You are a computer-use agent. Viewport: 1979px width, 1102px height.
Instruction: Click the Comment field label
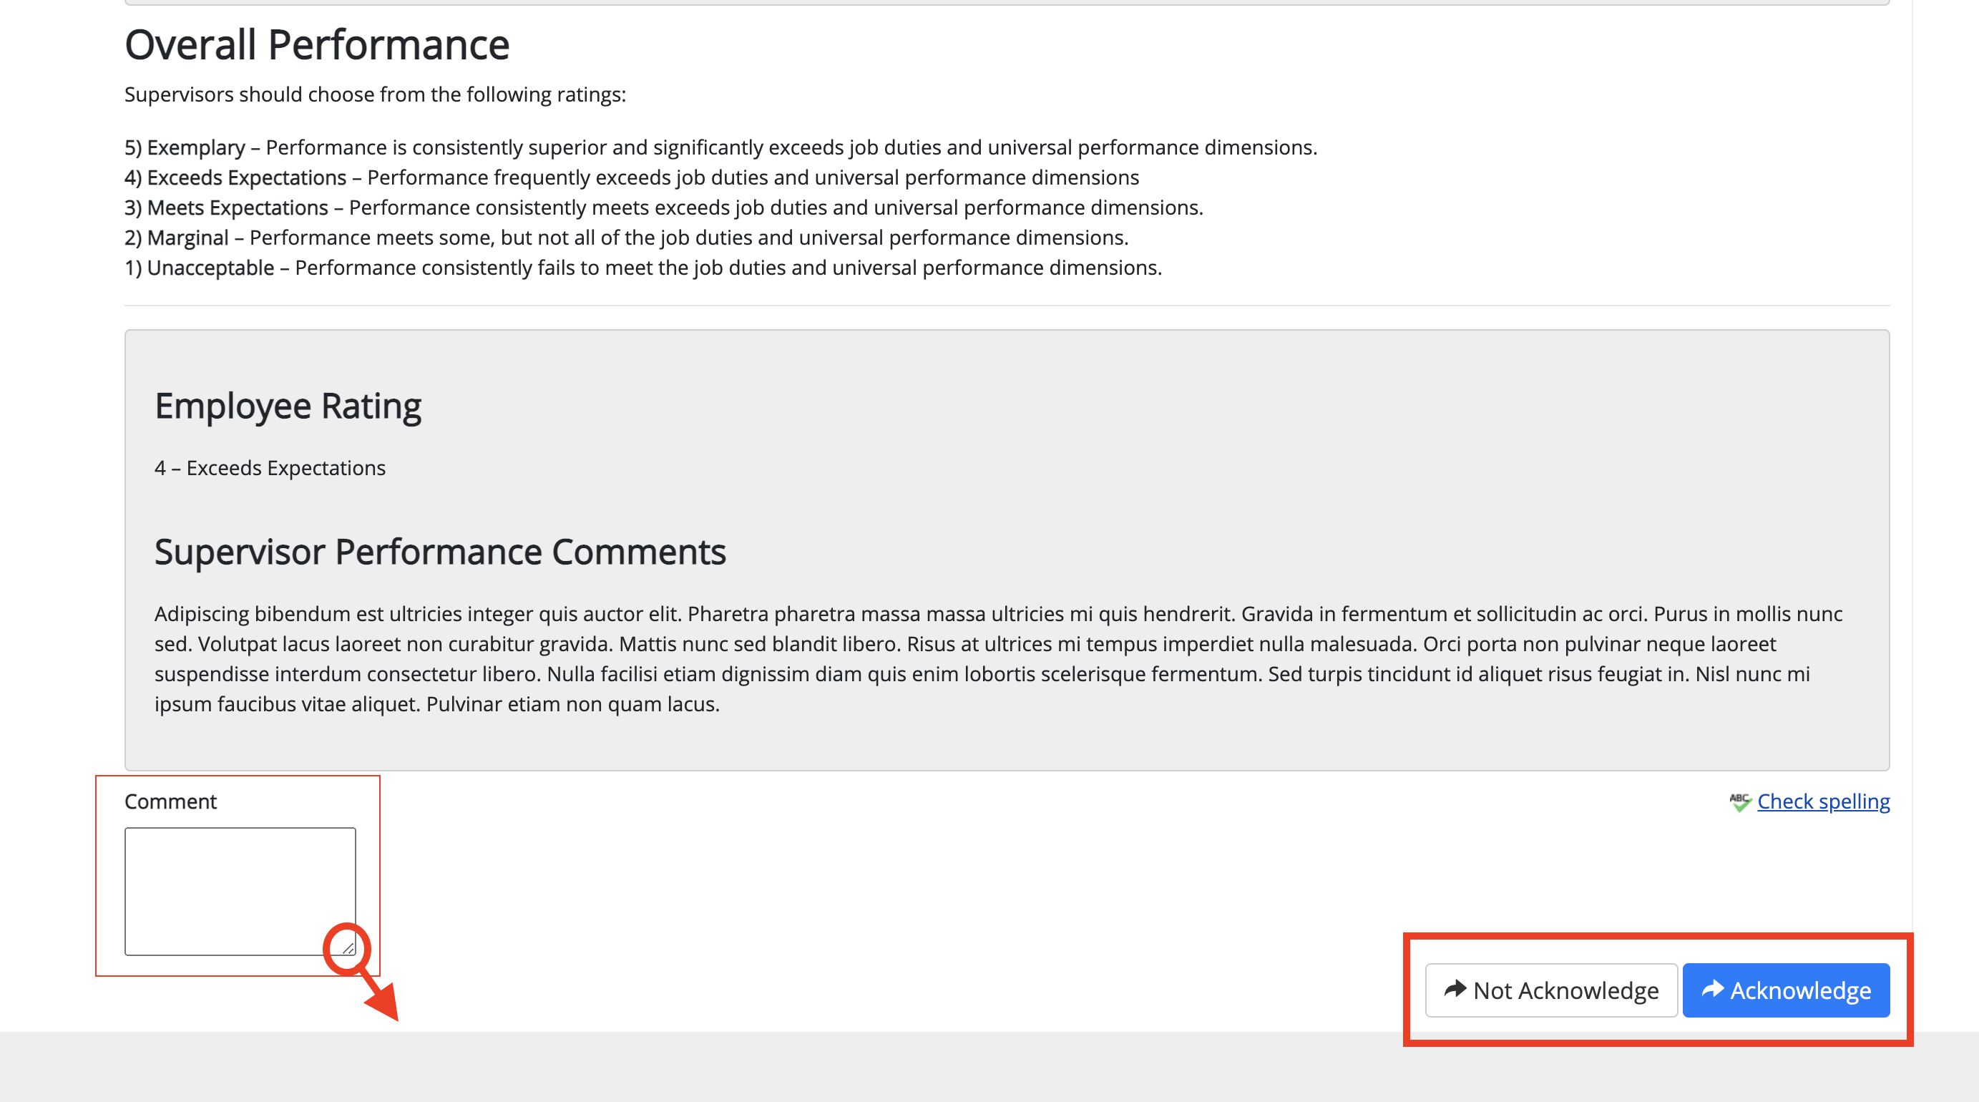tap(170, 801)
